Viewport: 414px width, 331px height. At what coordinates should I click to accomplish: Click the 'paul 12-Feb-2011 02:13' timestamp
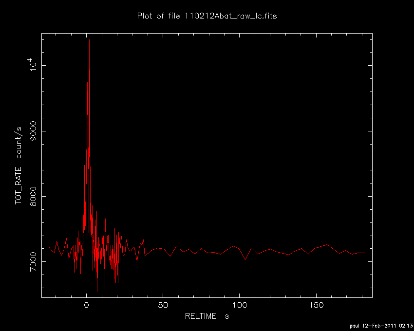click(381, 326)
